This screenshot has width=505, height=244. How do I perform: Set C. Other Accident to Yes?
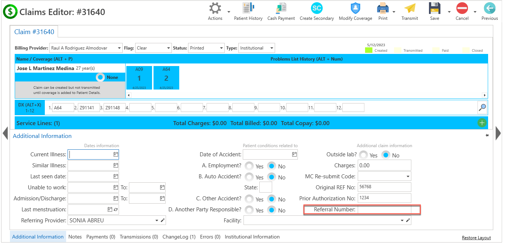coord(249,199)
